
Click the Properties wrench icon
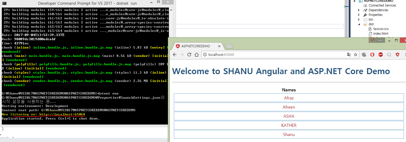pyautogui.click(x=366, y=15)
